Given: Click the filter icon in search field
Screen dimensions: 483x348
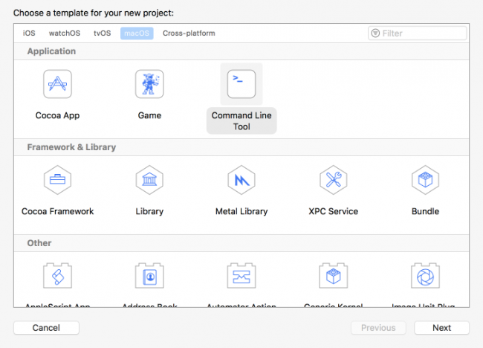Looking at the screenshot, I should tap(375, 33).
